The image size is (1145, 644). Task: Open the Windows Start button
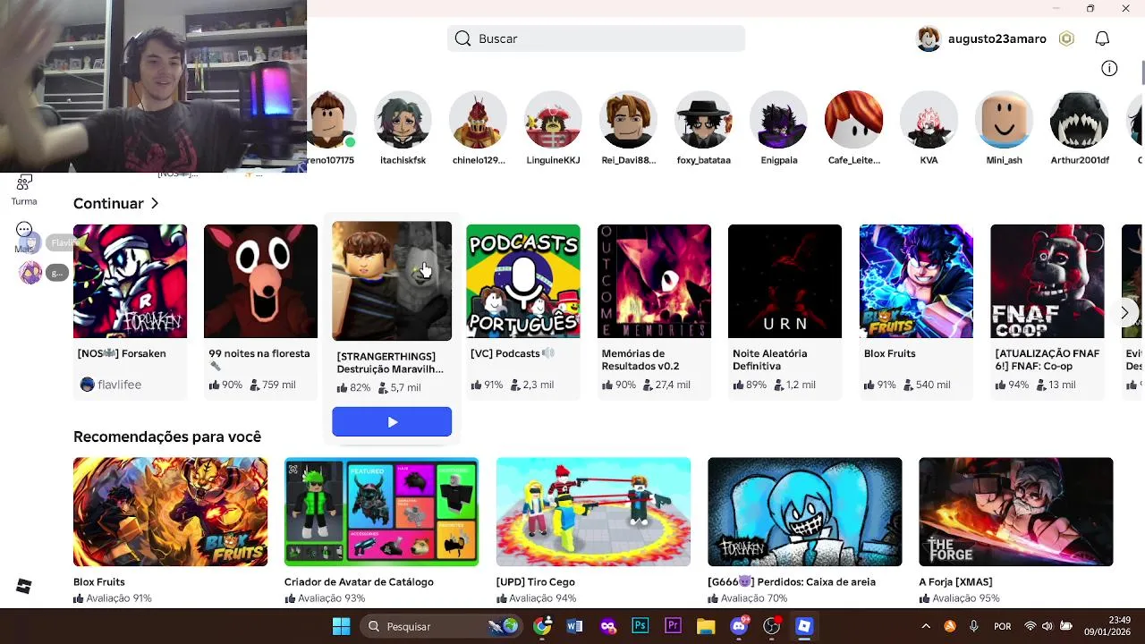(x=341, y=626)
